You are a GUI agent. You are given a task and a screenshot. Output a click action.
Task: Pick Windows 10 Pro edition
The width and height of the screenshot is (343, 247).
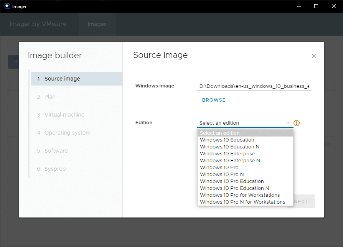coord(219,168)
